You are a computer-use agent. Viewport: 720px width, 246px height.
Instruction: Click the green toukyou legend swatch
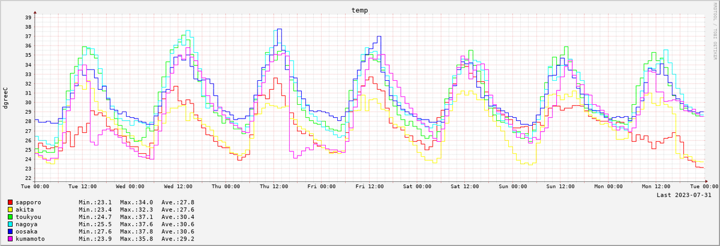click(10, 217)
